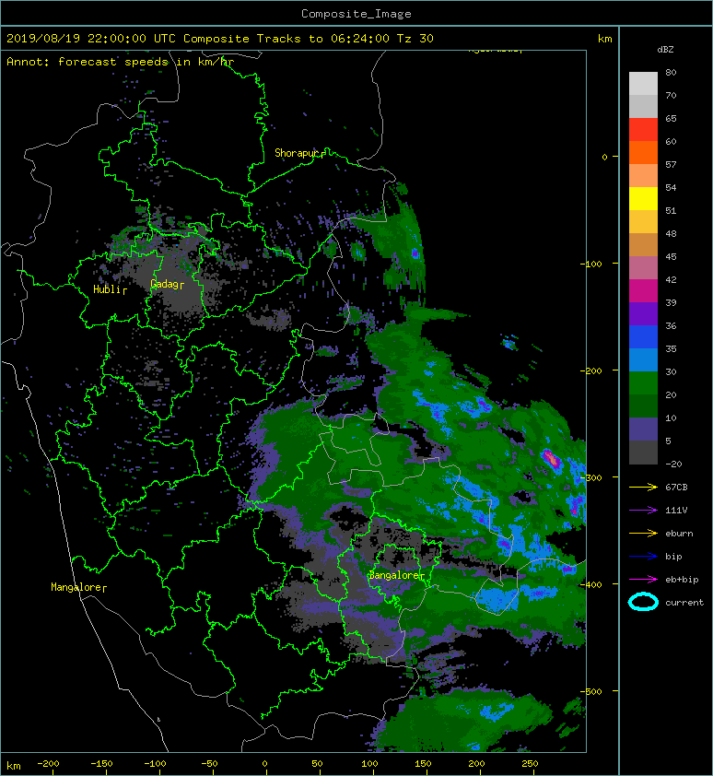Pick the blue 36 dBZ swatch

click(643, 336)
